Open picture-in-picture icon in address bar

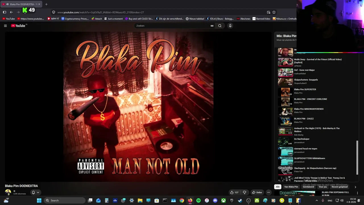click(x=268, y=12)
